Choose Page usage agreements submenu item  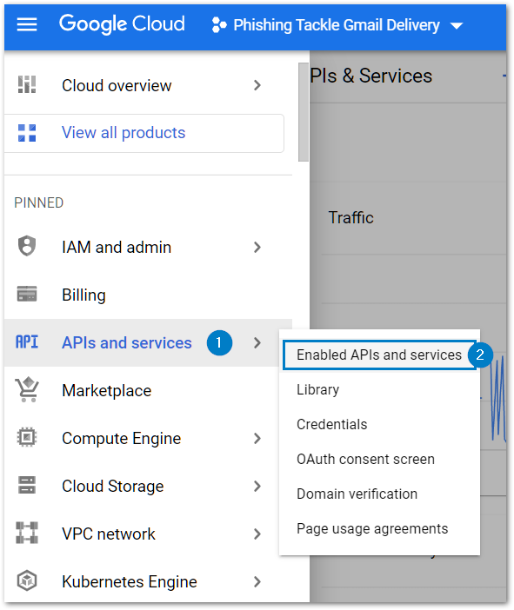pos(379,529)
